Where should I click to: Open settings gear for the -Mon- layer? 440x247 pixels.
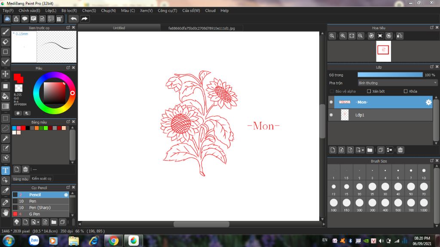[x=428, y=102]
